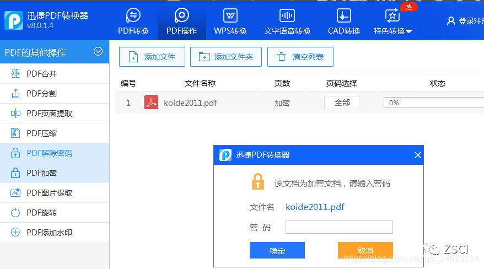Click the PDF加密 lock icon

pyautogui.click(x=15, y=173)
